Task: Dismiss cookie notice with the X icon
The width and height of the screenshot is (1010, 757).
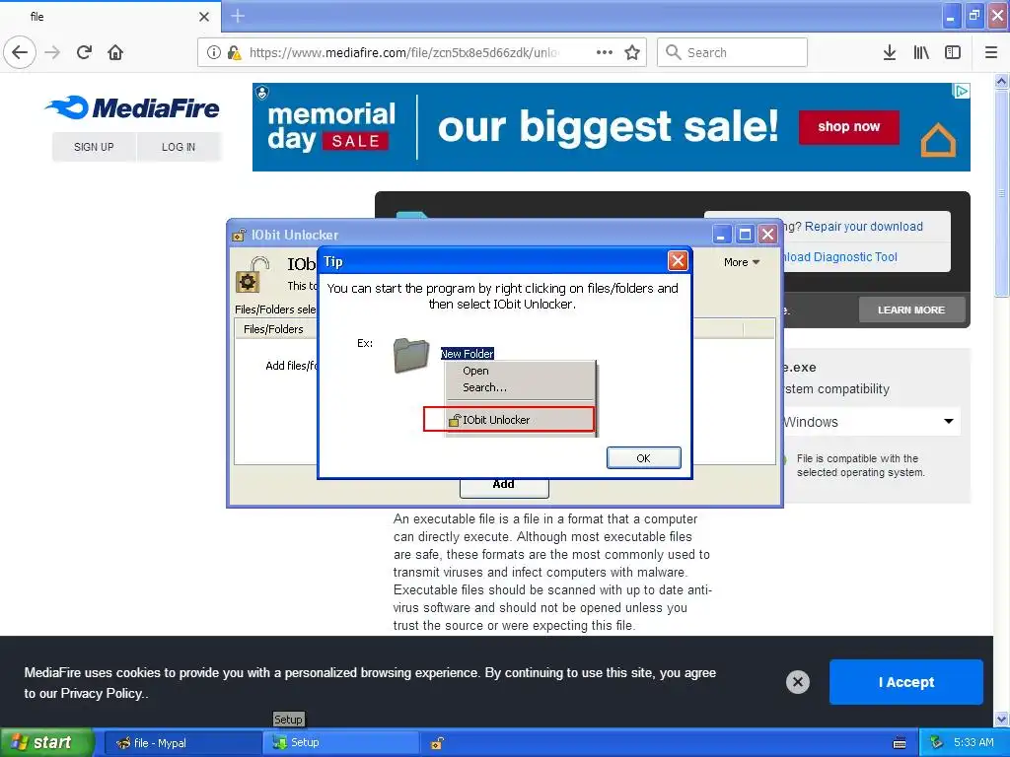Action: [797, 682]
